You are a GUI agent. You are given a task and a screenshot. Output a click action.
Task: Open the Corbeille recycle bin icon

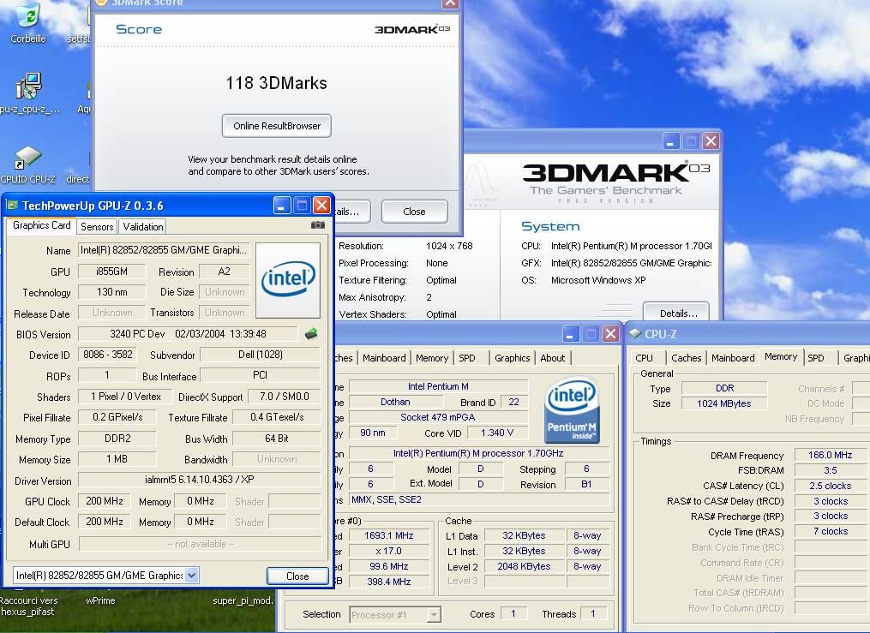tap(27, 22)
